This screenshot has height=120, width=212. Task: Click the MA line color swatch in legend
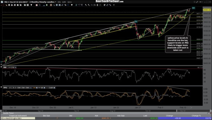(x=39, y=88)
